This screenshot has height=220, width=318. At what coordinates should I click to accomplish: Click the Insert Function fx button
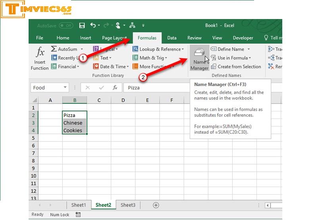pyautogui.click(x=40, y=58)
